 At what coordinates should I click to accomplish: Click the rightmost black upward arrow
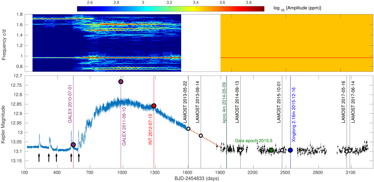coord(79,157)
